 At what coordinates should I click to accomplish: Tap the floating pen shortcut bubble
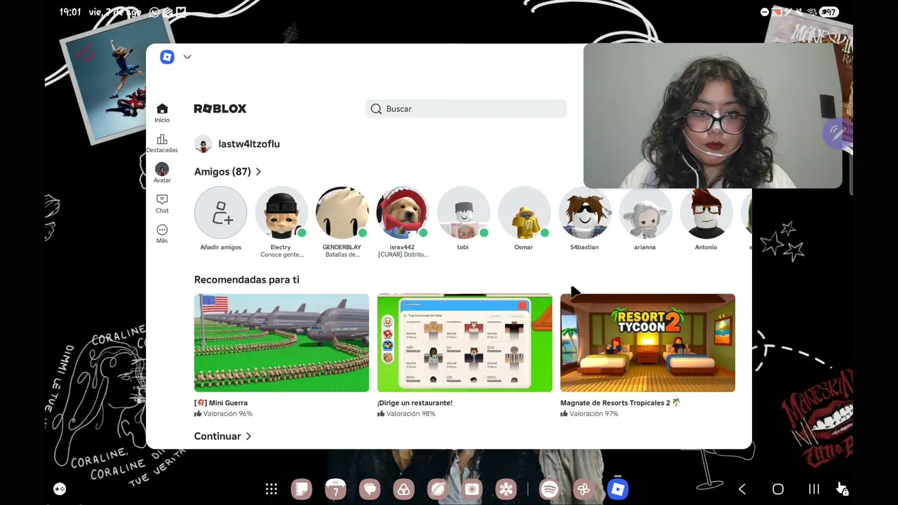(838, 133)
